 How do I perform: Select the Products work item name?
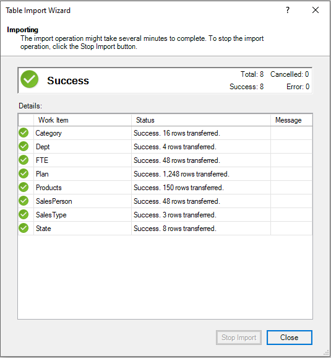click(x=49, y=188)
